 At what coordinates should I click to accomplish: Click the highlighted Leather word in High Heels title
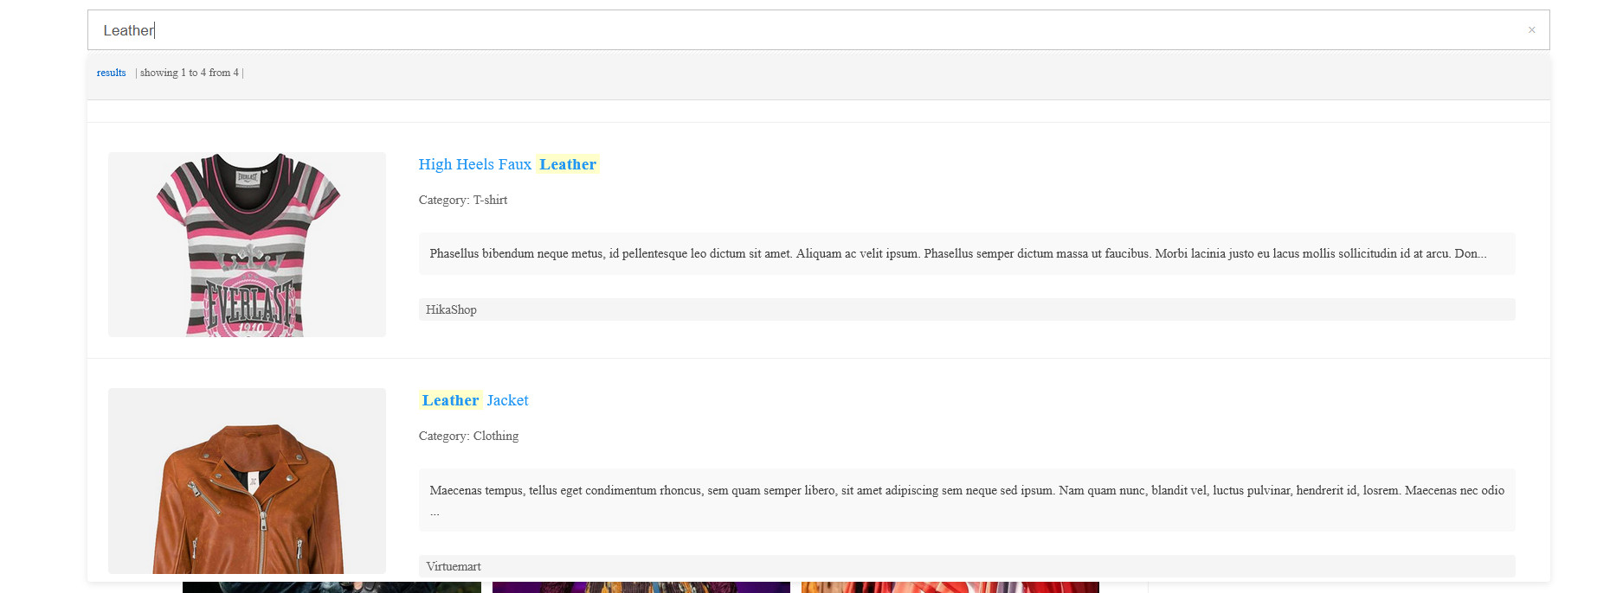coord(568,164)
